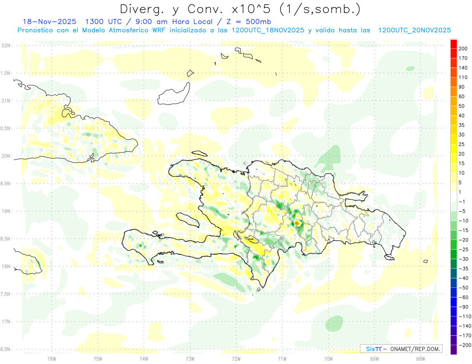Click the '75W' longitude label
The height and width of the screenshot is (364, 472).
pyautogui.click(x=98, y=359)
